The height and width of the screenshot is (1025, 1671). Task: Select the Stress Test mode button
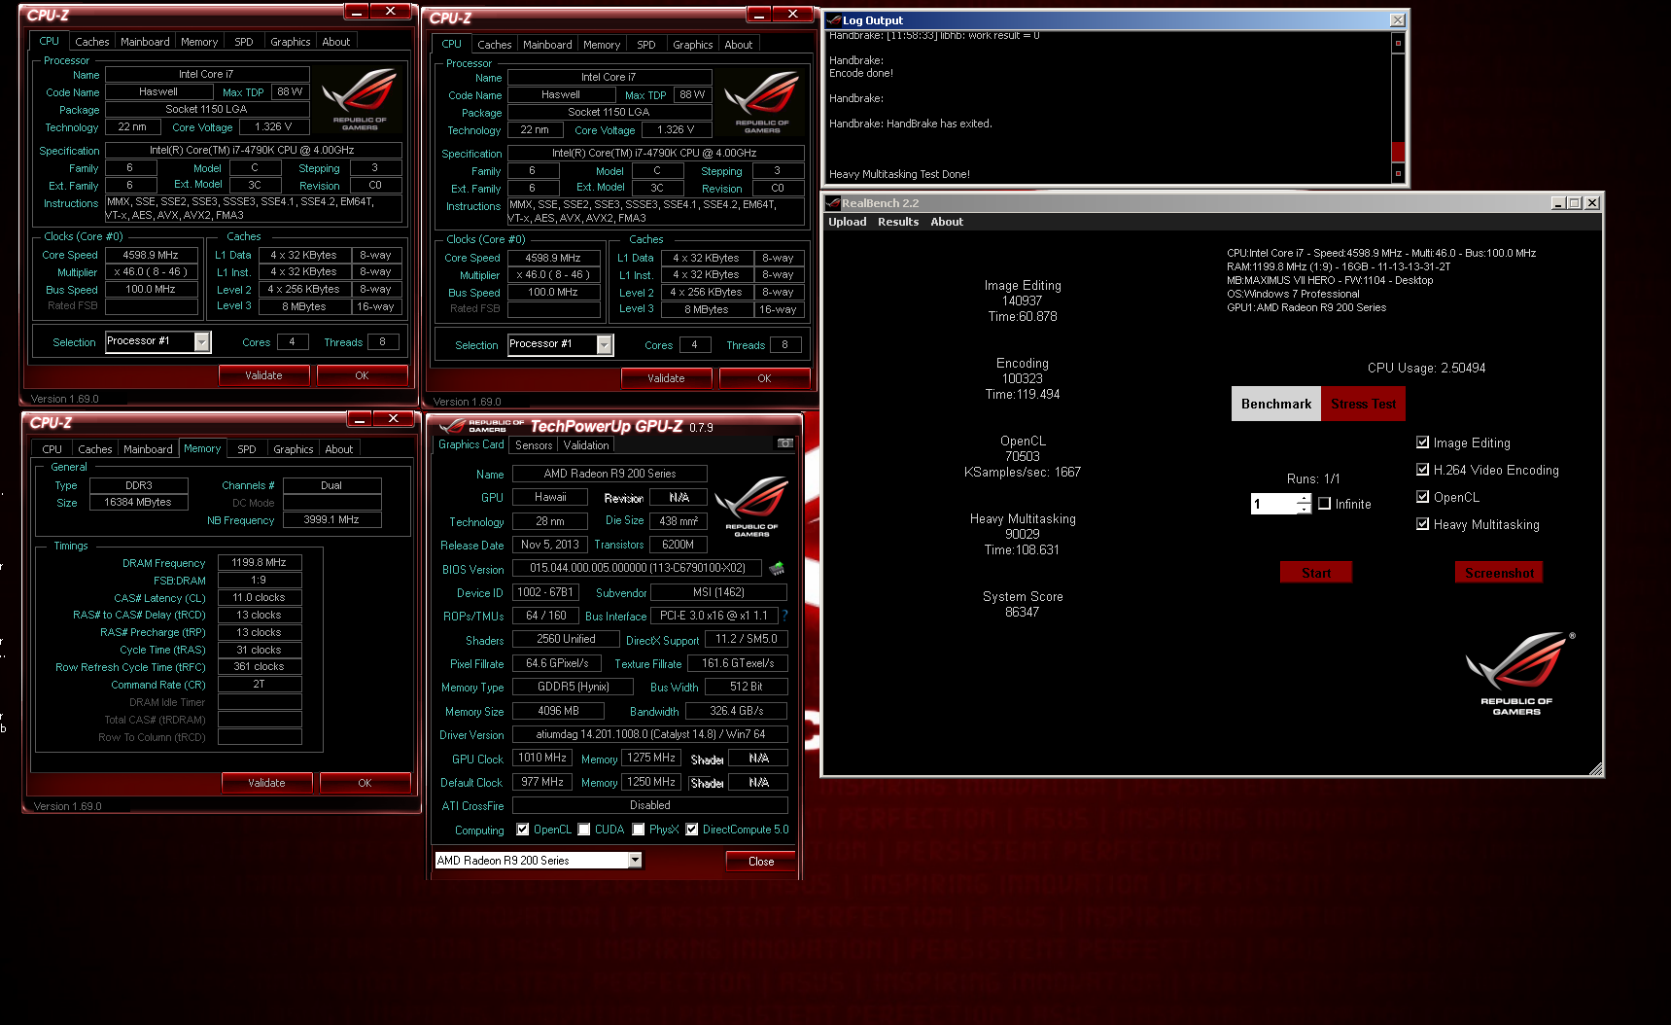point(1363,404)
